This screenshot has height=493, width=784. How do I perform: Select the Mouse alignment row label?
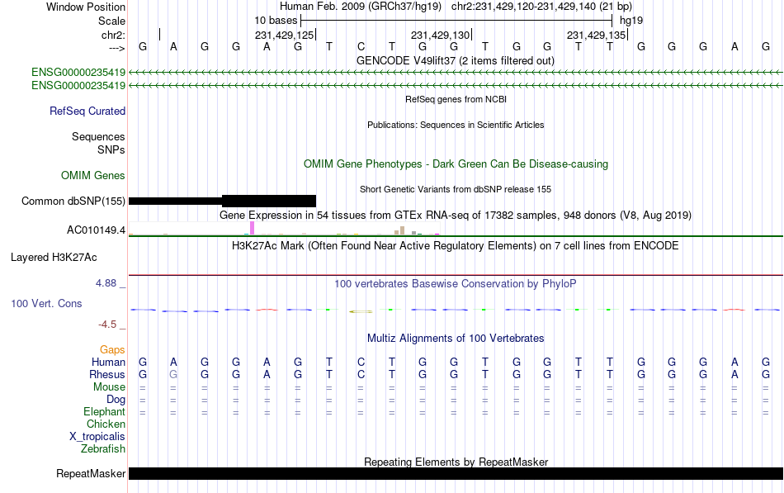(109, 387)
